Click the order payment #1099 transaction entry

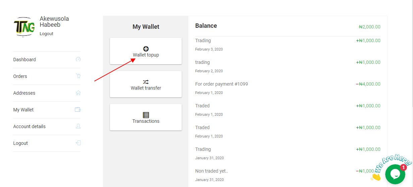pos(288,88)
